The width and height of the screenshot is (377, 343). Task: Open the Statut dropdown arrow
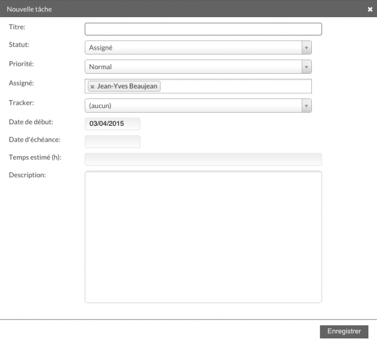tap(306, 47)
